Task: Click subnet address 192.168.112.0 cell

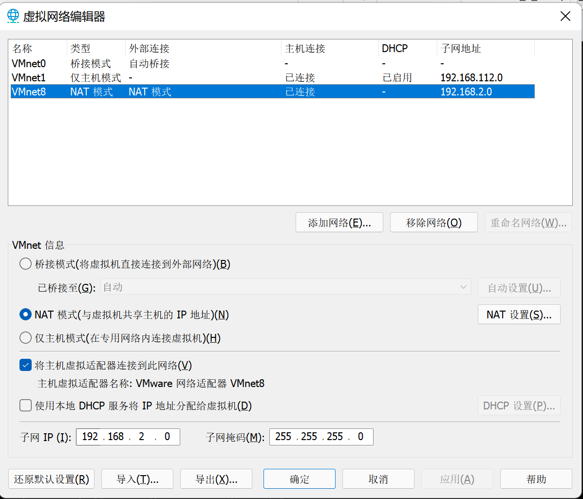Action: 471,78
